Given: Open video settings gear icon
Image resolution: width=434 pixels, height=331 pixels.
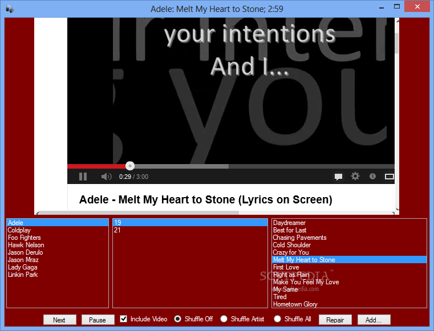Looking at the screenshot, I should 355,176.
